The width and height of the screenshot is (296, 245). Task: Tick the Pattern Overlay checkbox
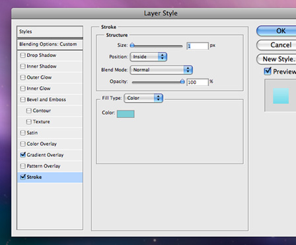tap(22, 166)
